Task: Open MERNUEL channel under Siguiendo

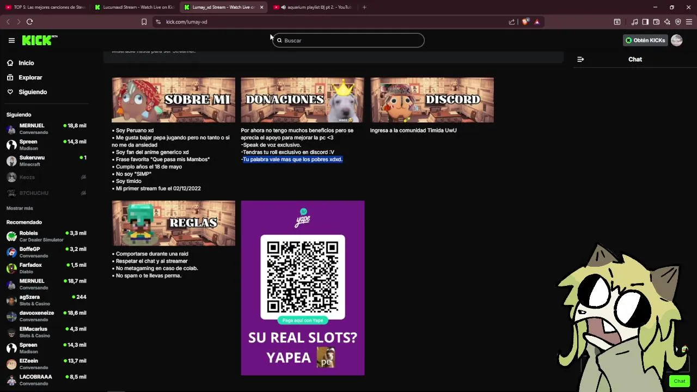Action: [46, 128]
